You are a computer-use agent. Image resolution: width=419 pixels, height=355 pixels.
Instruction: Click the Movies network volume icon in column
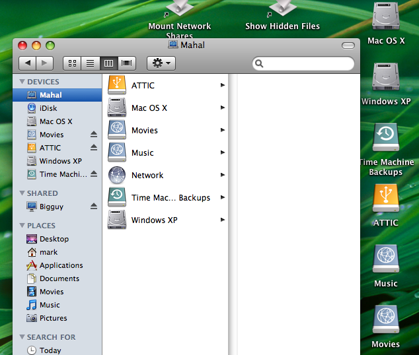pyautogui.click(x=117, y=130)
